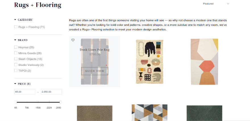The width and height of the screenshot is (250, 121).
Task: Click the maximum price field showing 2,950.00
Action: (x=51, y=92)
